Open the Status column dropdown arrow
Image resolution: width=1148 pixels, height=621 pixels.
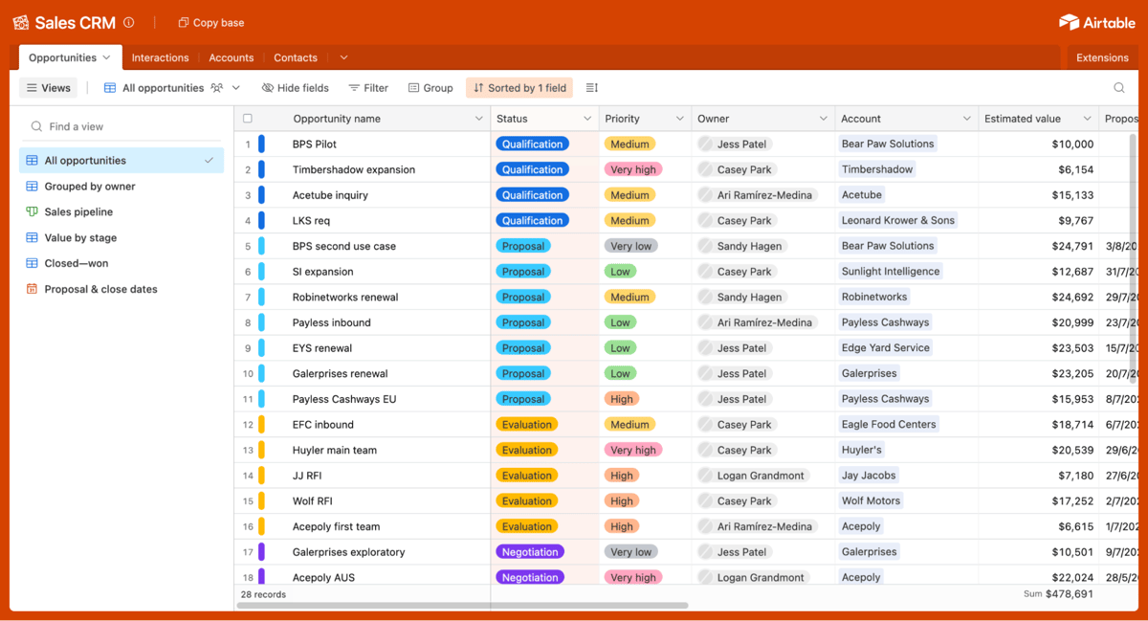[587, 119]
